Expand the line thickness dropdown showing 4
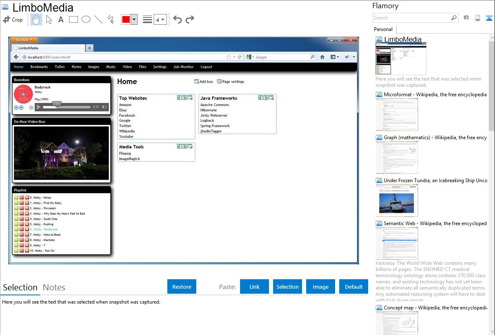This screenshot has height=335, width=495. [160, 19]
